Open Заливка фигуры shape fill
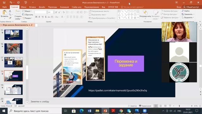 169,11
